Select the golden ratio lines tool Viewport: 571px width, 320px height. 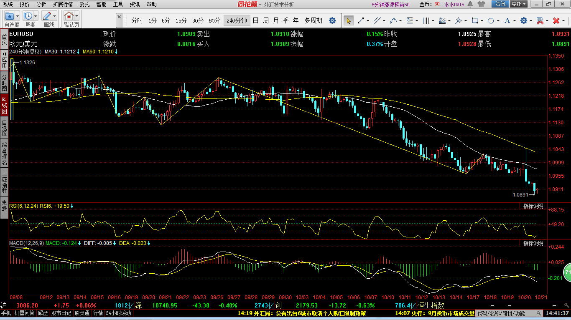tap(409, 20)
